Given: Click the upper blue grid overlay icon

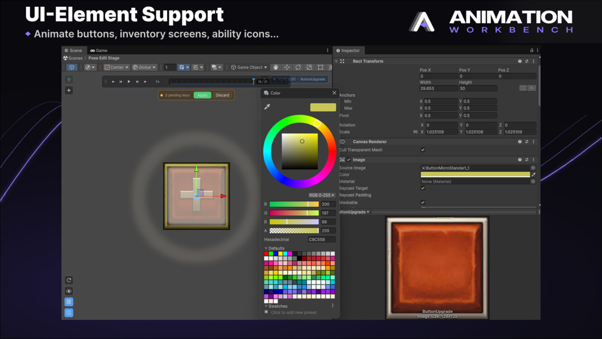Looking at the screenshot, I should click(x=69, y=302).
